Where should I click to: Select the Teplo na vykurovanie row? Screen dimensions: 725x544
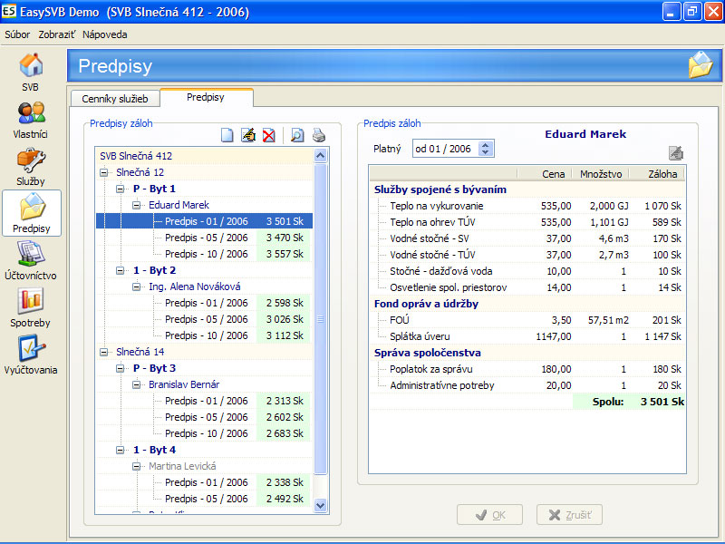pos(527,206)
